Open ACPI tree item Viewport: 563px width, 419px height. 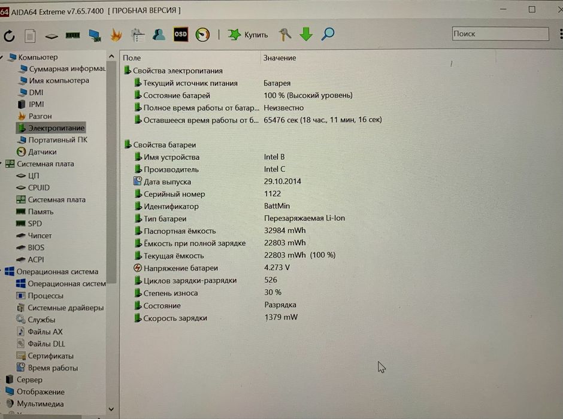pos(30,259)
